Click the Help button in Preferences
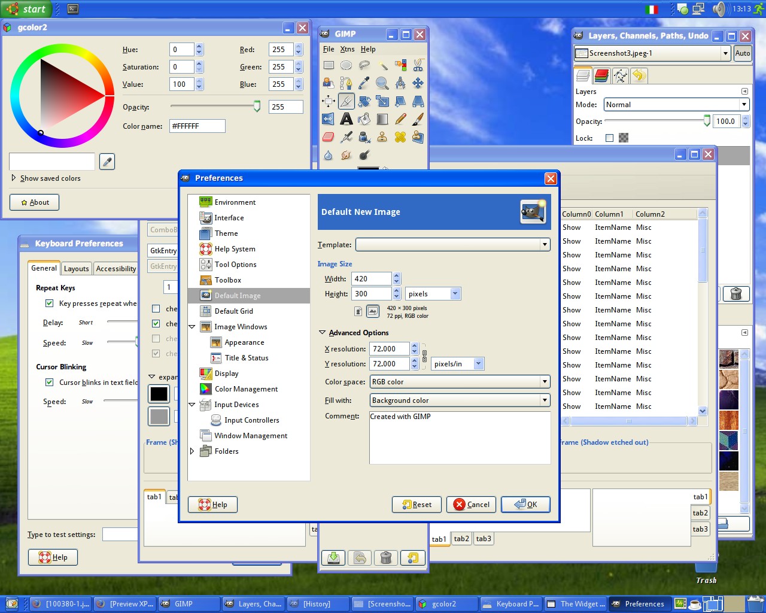 (x=212, y=505)
